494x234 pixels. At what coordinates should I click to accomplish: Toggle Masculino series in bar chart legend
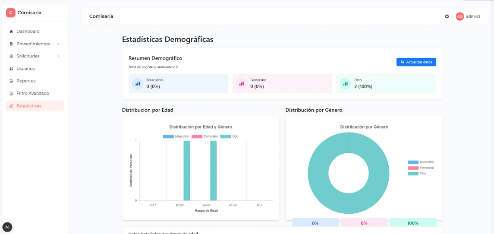click(x=176, y=136)
